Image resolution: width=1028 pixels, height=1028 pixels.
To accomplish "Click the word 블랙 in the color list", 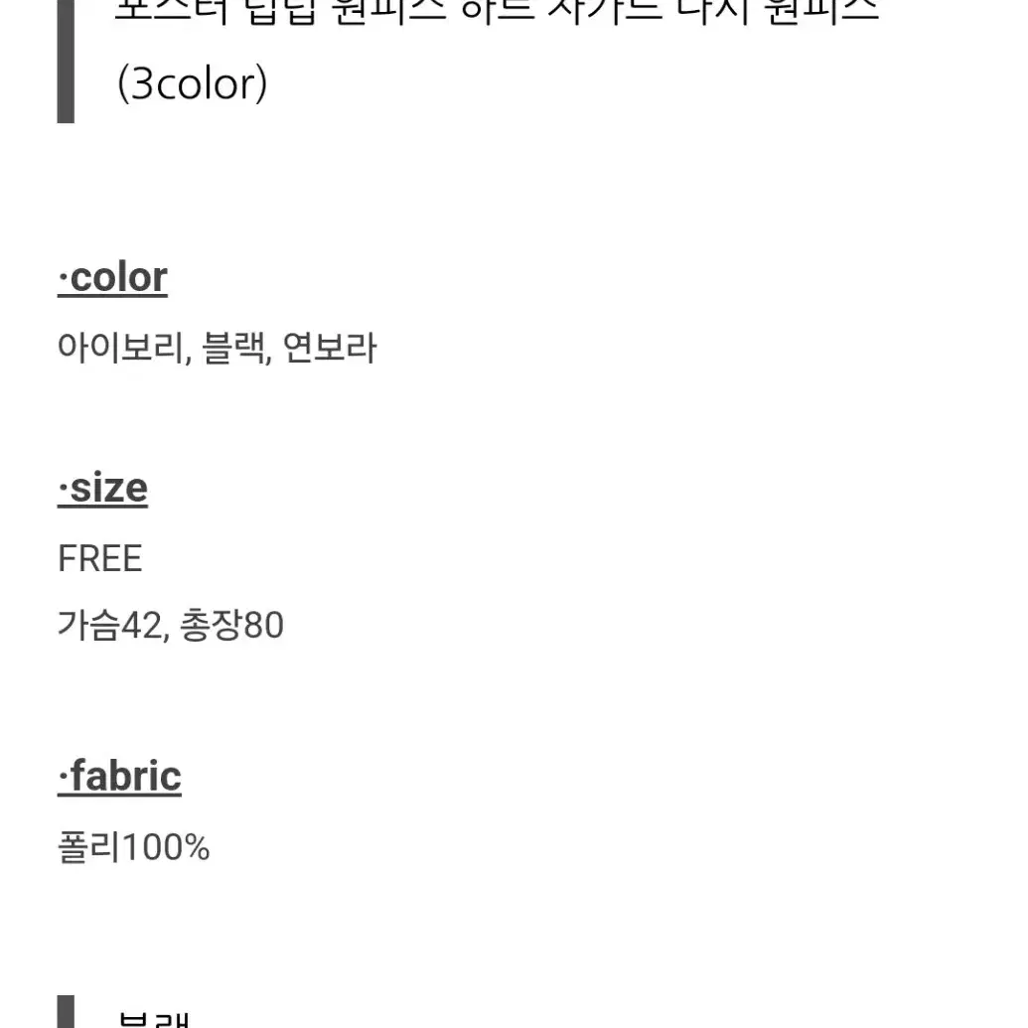I will 235,348.
